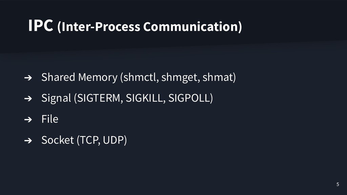
Task: Click the word Signal in second bullet
Action: (x=56, y=98)
